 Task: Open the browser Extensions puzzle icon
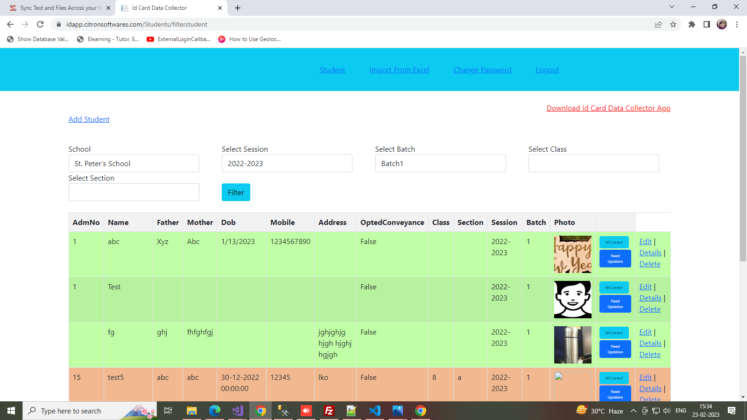pyautogui.click(x=691, y=24)
